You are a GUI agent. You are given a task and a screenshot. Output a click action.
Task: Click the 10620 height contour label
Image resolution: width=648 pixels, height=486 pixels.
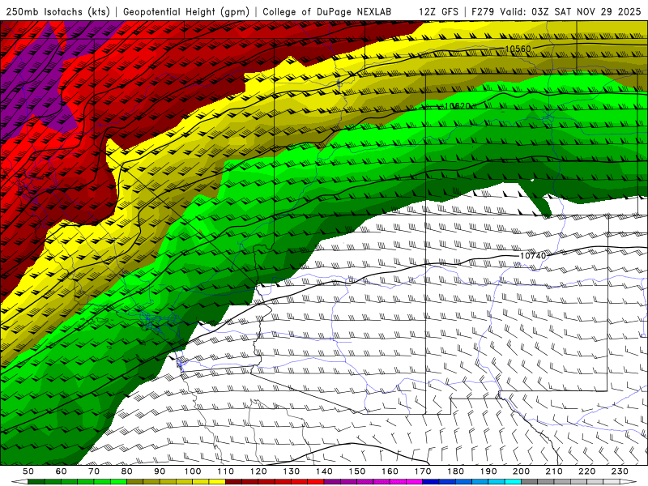pyautogui.click(x=458, y=106)
